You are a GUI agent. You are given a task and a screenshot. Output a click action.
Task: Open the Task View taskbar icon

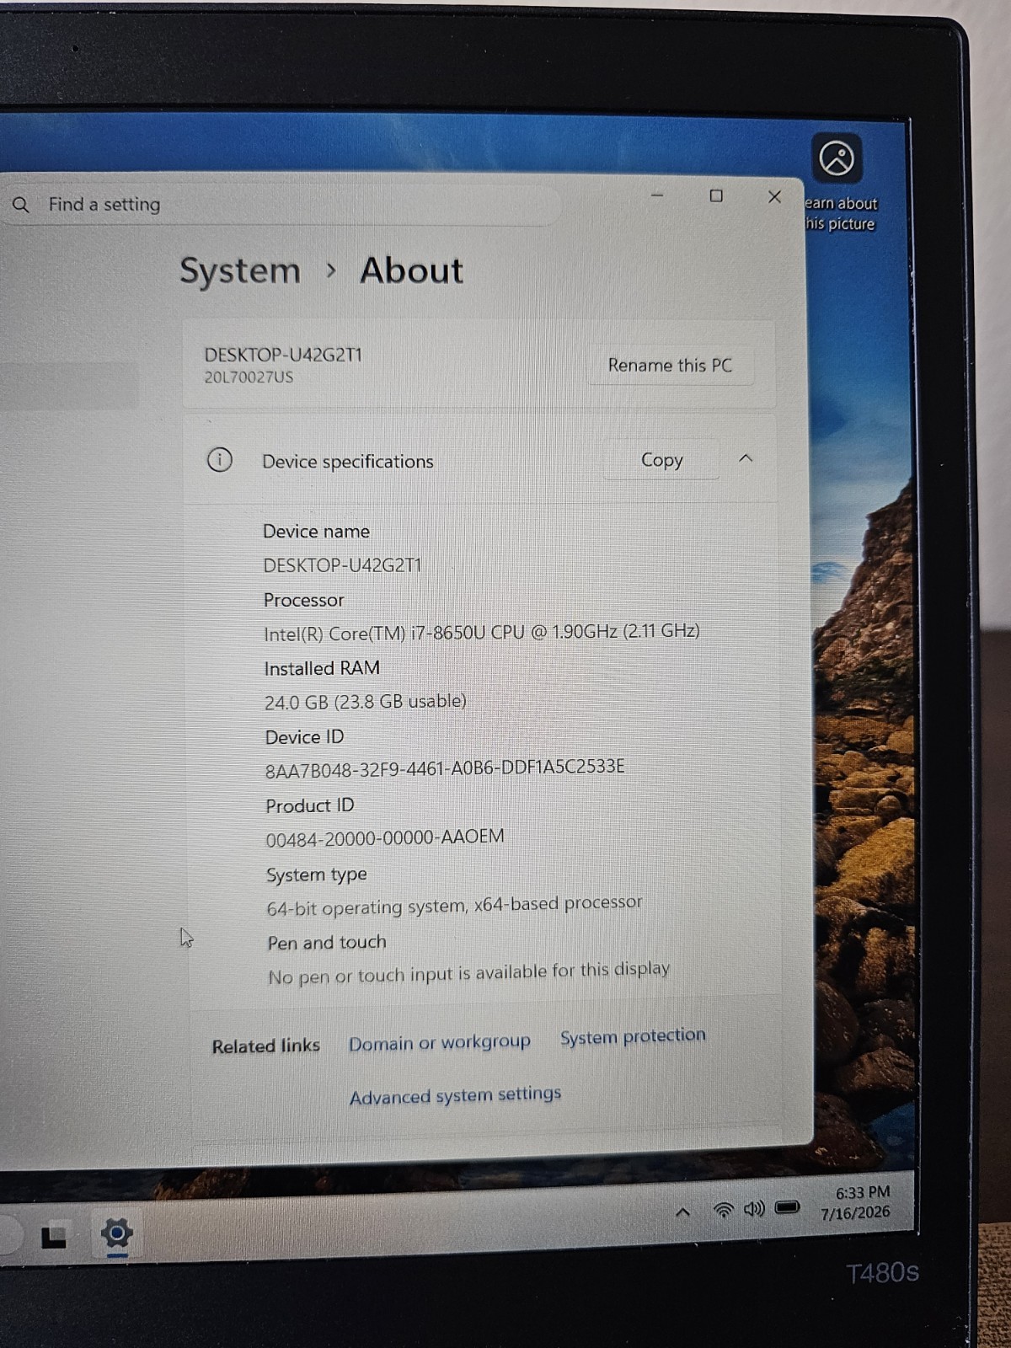[54, 1237]
